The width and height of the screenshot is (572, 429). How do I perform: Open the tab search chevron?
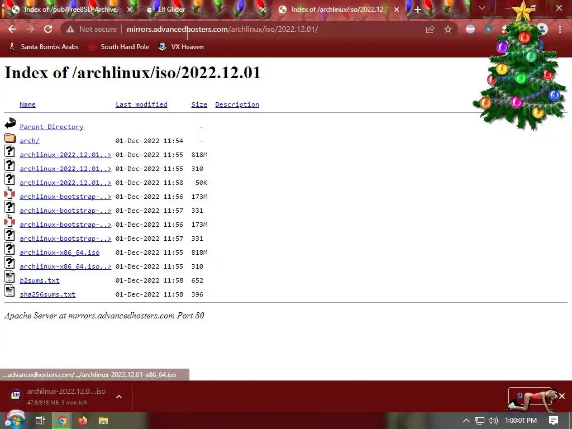(482, 8)
